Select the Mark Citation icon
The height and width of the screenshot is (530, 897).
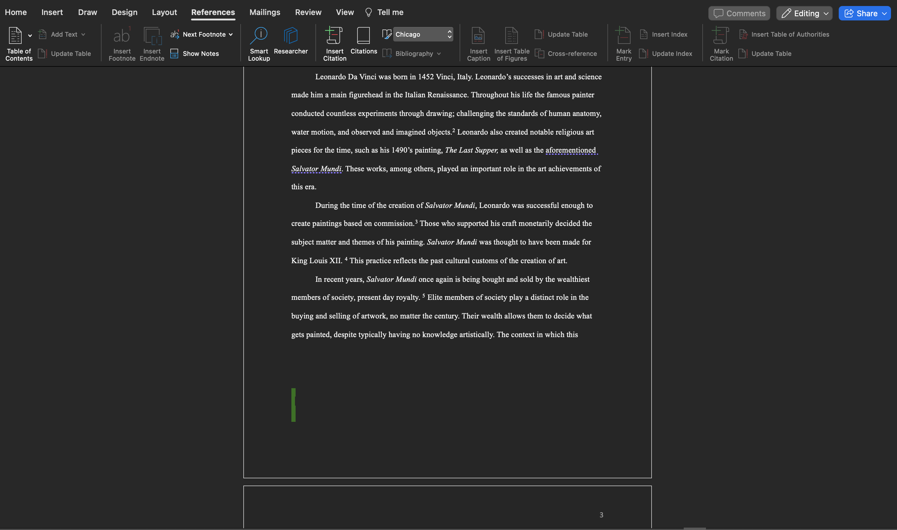(721, 43)
